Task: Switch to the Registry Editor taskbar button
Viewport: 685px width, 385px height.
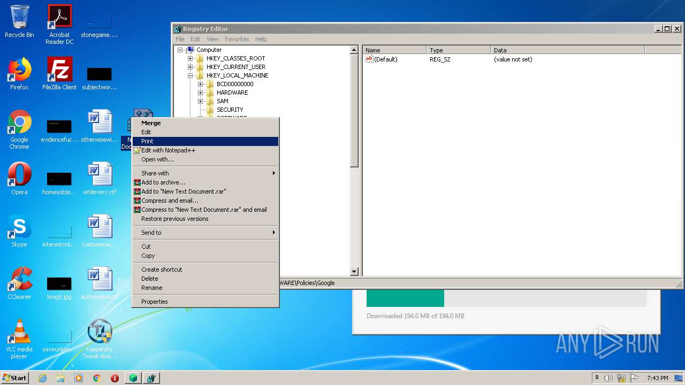Action: [151, 378]
